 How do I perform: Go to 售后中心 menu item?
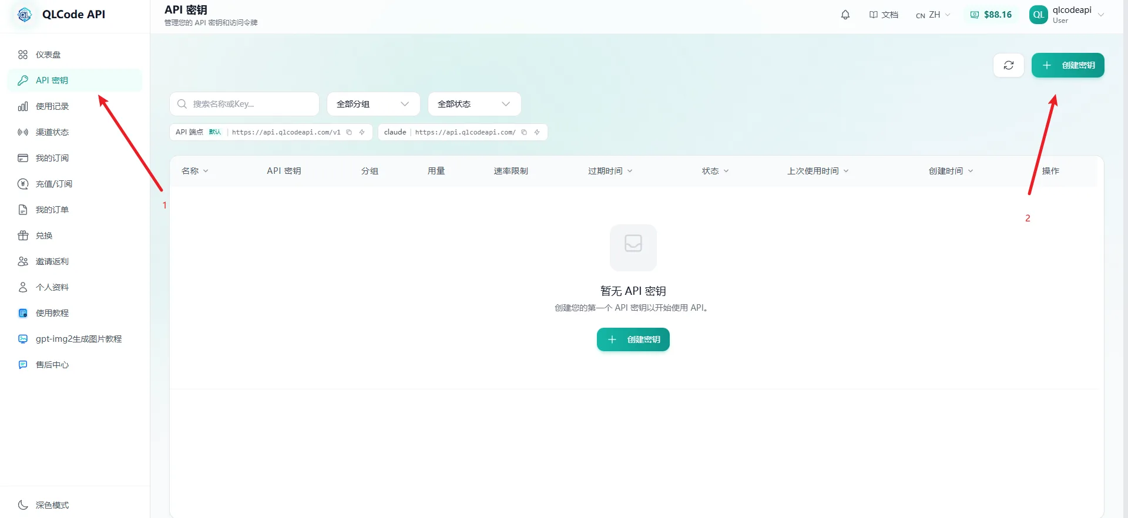coord(75,365)
